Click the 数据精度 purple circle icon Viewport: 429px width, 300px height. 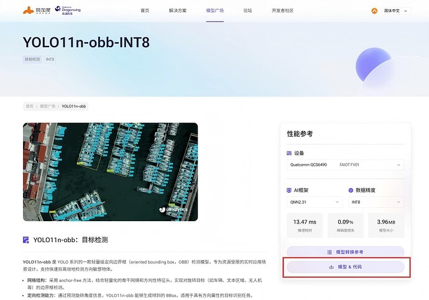(350, 190)
